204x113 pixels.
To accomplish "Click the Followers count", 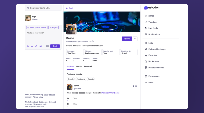I will tap(76, 60).
